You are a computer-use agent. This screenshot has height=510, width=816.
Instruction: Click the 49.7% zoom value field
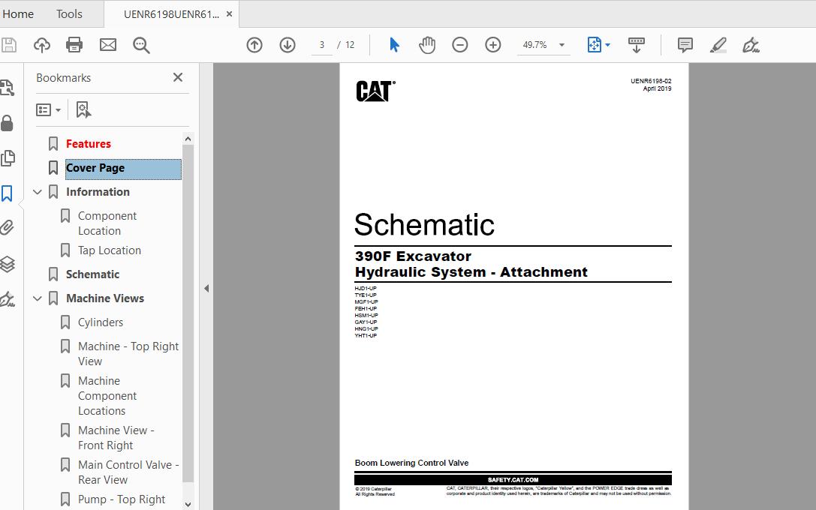pos(535,45)
